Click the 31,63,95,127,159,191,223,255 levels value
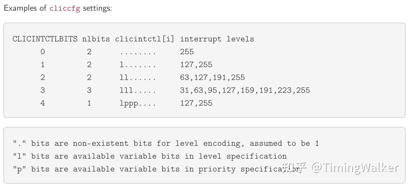The height and width of the screenshot is (186, 409). point(245,91)
